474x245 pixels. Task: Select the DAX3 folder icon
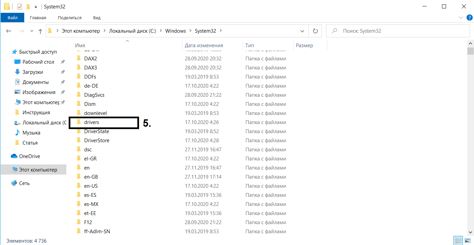(x=78, y=67)
